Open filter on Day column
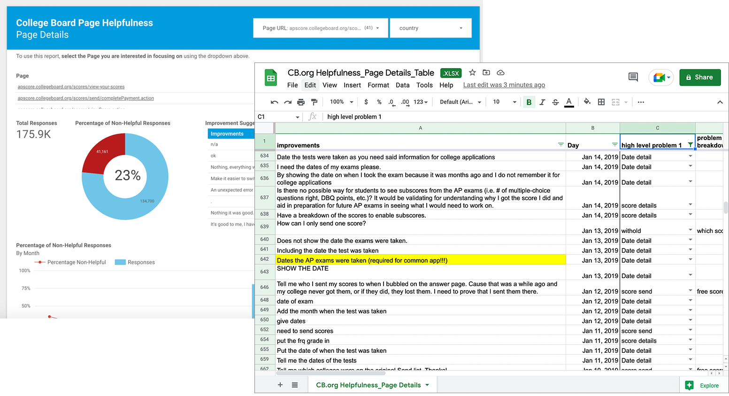The width and height of the screenshot is (729, 396). click(614, 145)
